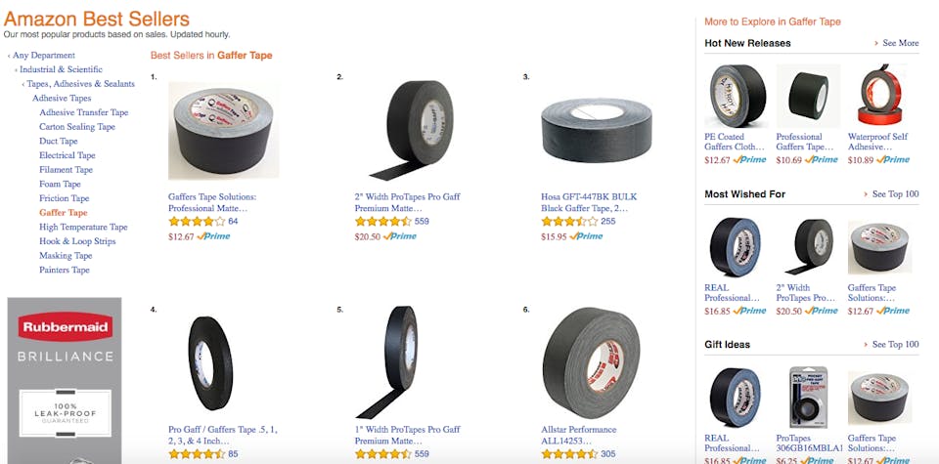Click the Rubbermaid Brilliance advertisement banner
This screenshot has width=939, height=464.
tap(65, 381)
